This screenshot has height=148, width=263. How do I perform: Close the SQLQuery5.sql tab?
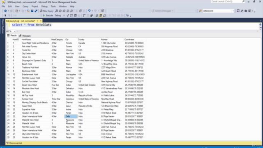41,21
